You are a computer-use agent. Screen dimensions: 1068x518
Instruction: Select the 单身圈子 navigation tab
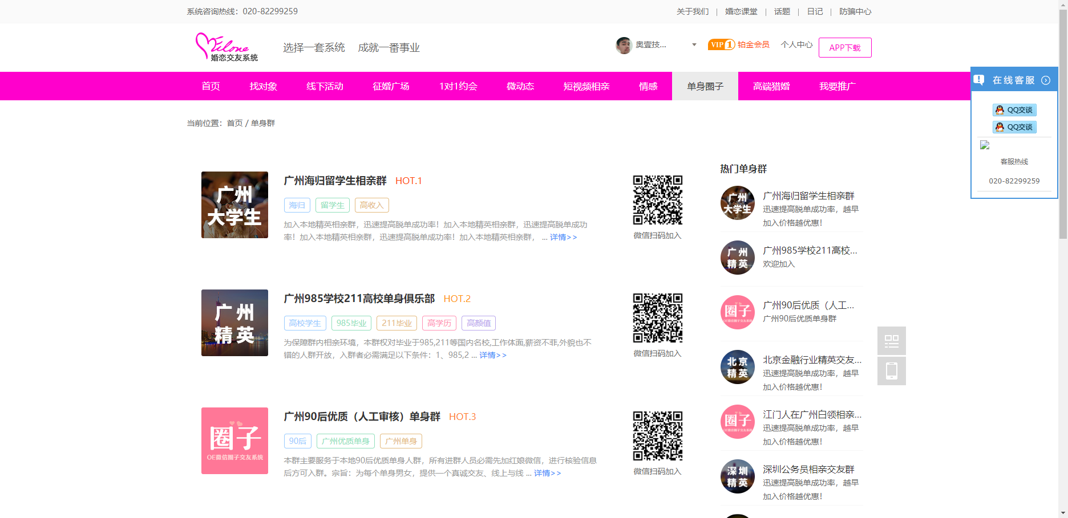(x=705, y=86)
